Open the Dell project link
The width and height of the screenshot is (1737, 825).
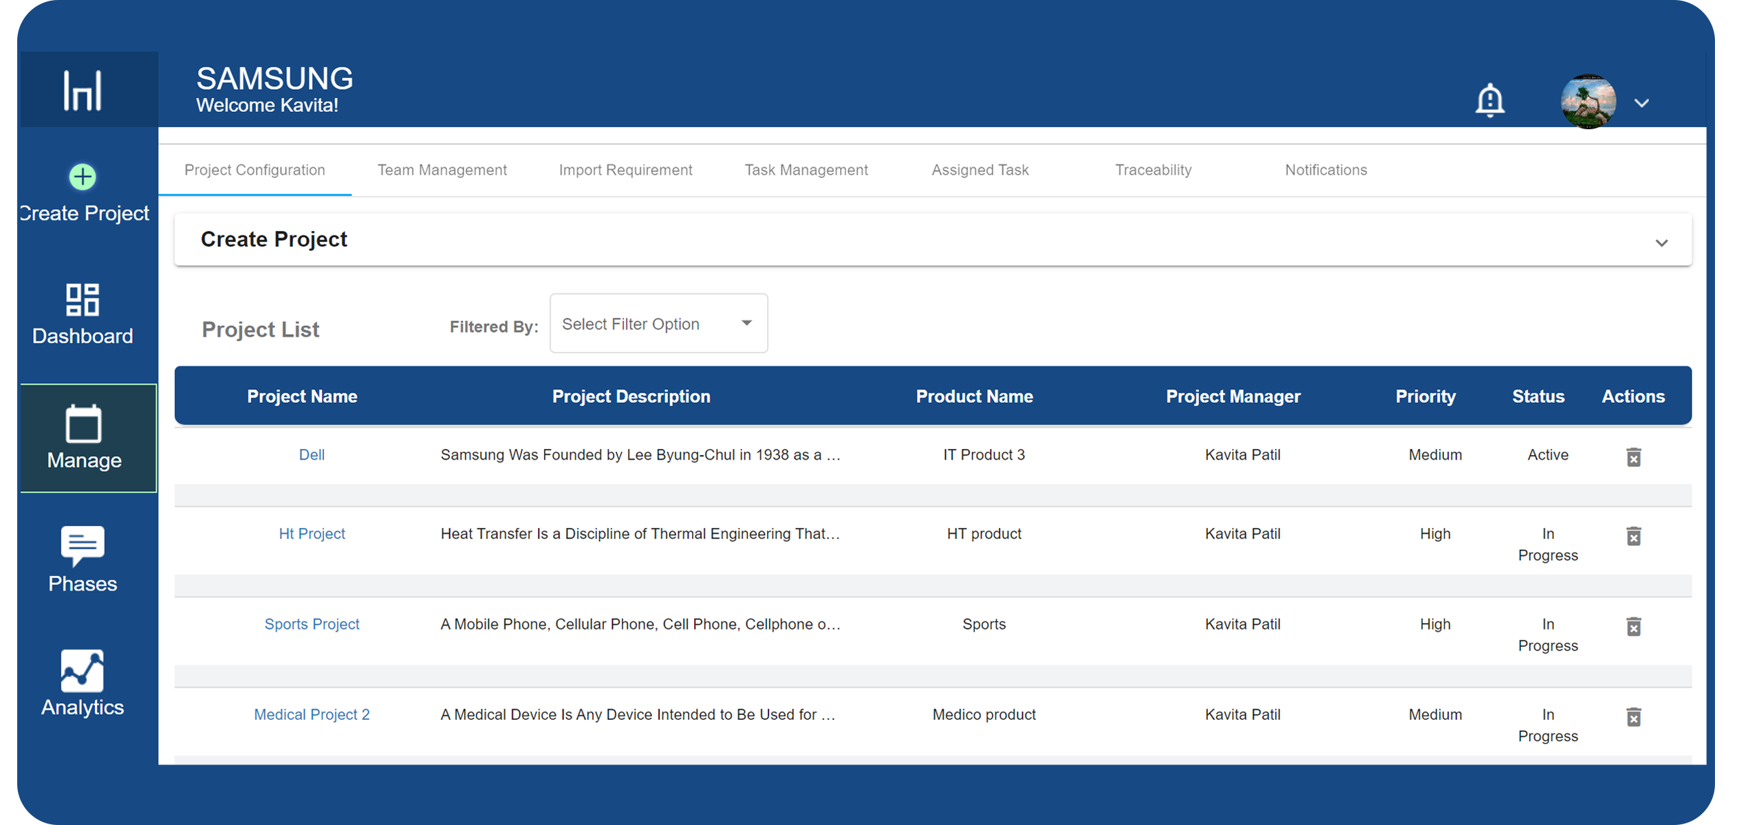(x=312, y=455)
